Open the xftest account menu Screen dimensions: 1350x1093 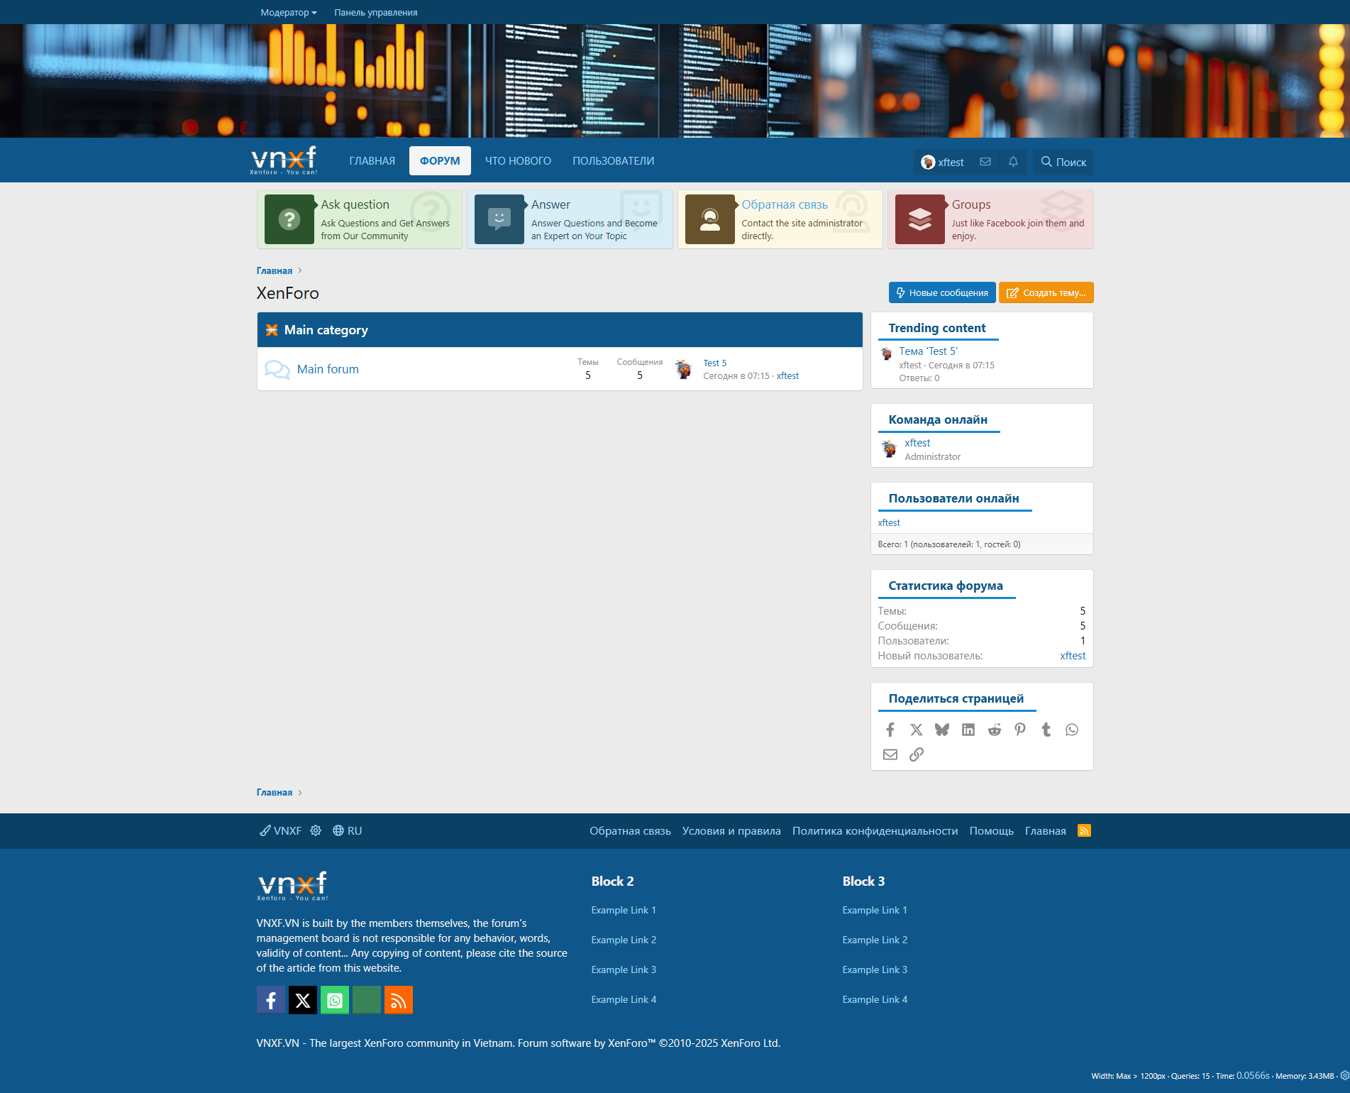942,162
